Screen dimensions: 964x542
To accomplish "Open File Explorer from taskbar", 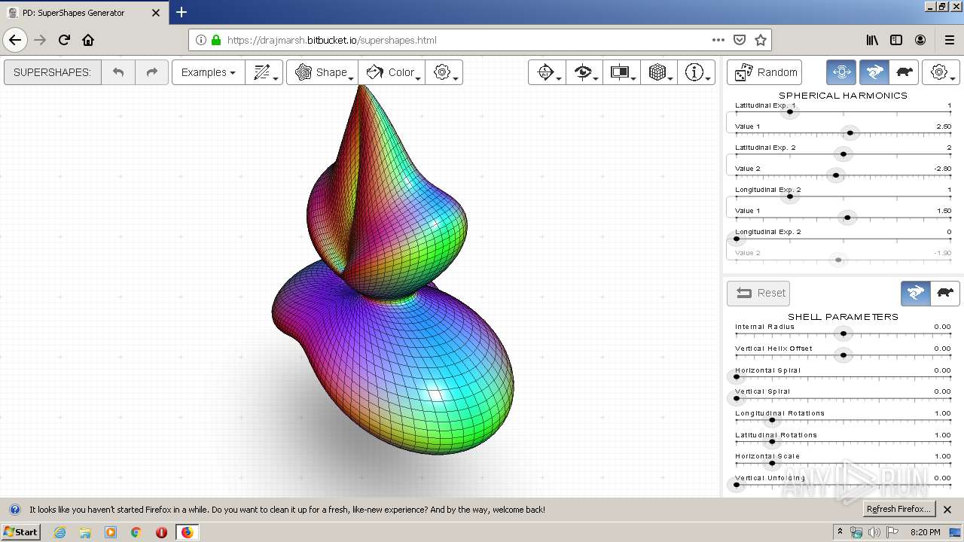I will click(85, 532).
